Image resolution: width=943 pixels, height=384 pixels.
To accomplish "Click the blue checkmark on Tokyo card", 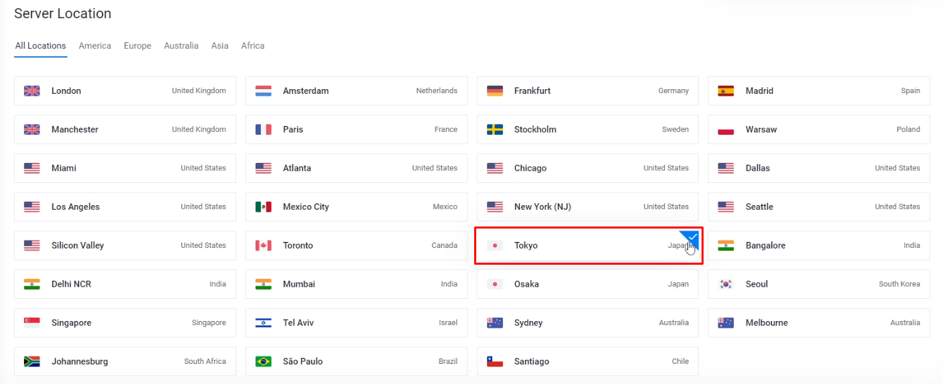I will click(x=692, y=238).
